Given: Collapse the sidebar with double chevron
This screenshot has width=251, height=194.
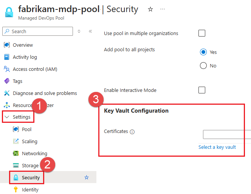Looking at the screenshot, I should tap(90, 31).
